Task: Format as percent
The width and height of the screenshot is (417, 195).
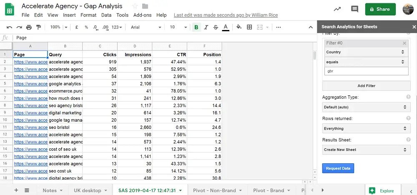Action: coord(86,27)
